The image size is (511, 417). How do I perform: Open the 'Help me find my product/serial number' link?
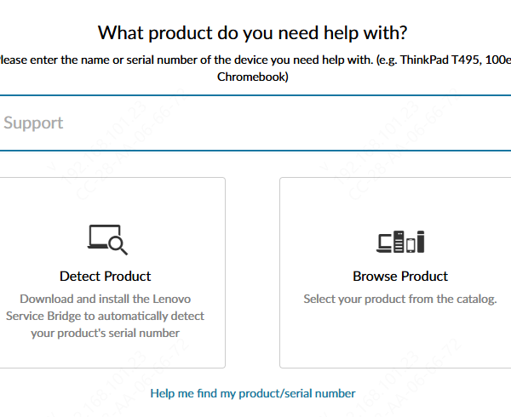pyautogui.click(x=252, y=393)
